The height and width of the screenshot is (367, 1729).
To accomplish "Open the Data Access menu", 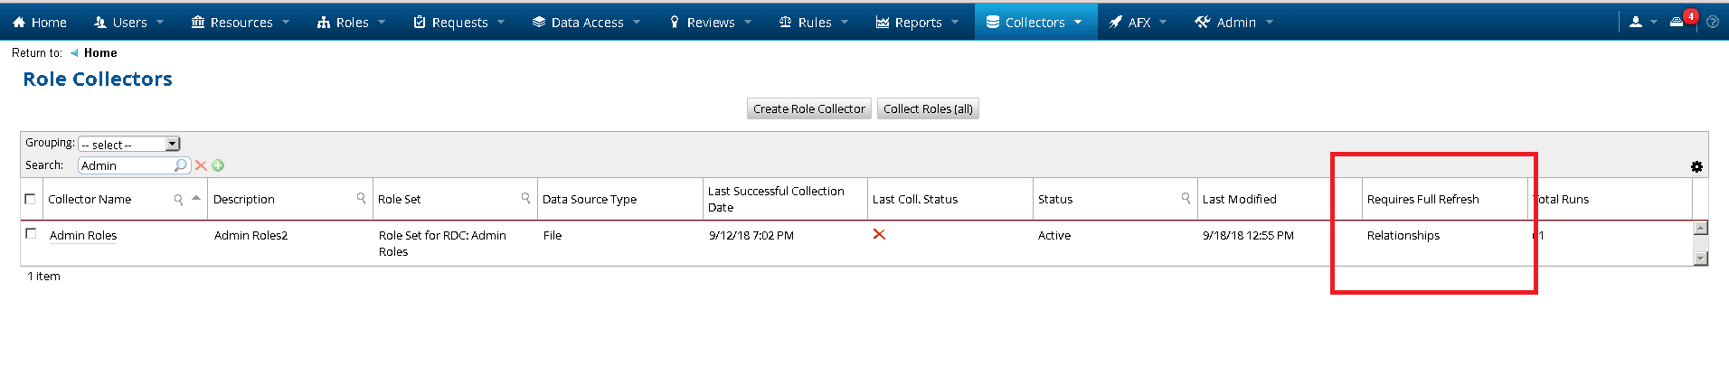I will click(x=586, y=22).
